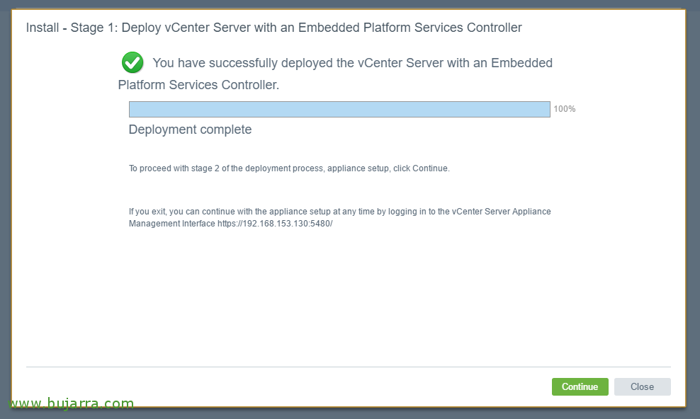Image resolution: width=700 pixels, height=419 pixels.
Task: Click the www.bujarra.com watermark link
Action: point(71,403)
